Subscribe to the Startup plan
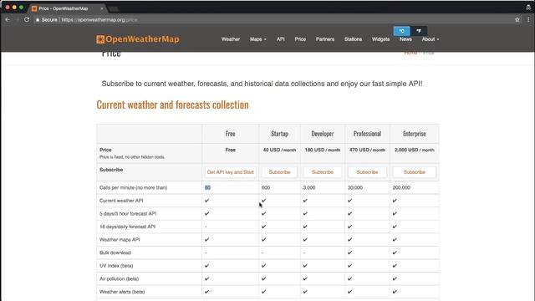Screen dimensions: 535x301 tap(279, 172)
